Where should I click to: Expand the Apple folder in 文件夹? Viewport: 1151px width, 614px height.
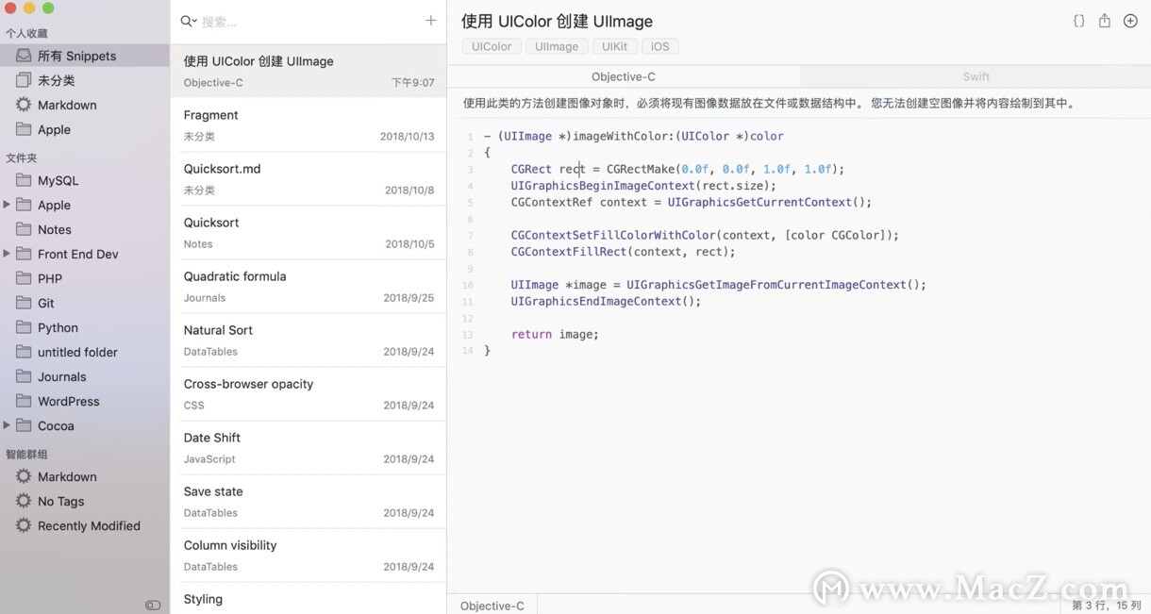pyautogui.click(x=7, y=205)
